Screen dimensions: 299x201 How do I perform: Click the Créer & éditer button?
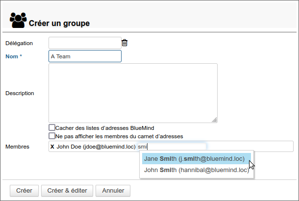[x=66, y=190]
